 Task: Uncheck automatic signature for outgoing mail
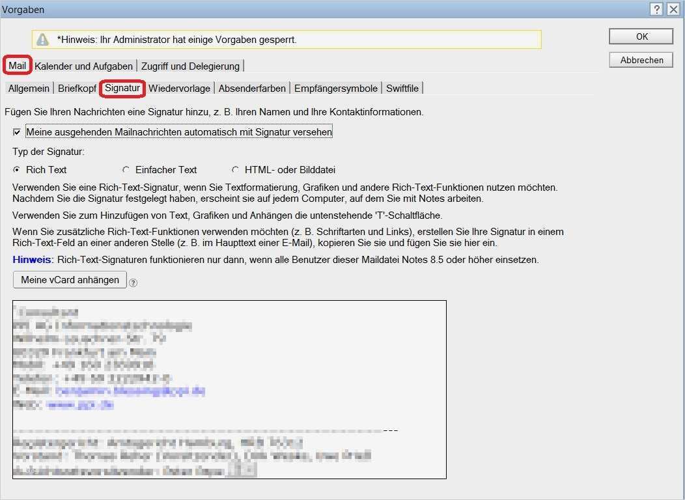click(x=17, y=132)
